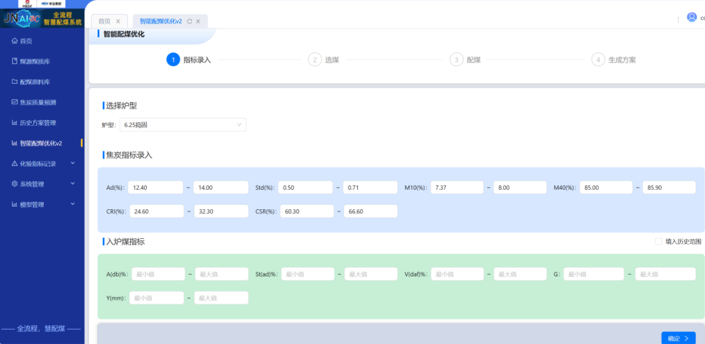
Task: Click the 煤源煤质库 document icon in sidebar
Action: click(x=15, y=61)
